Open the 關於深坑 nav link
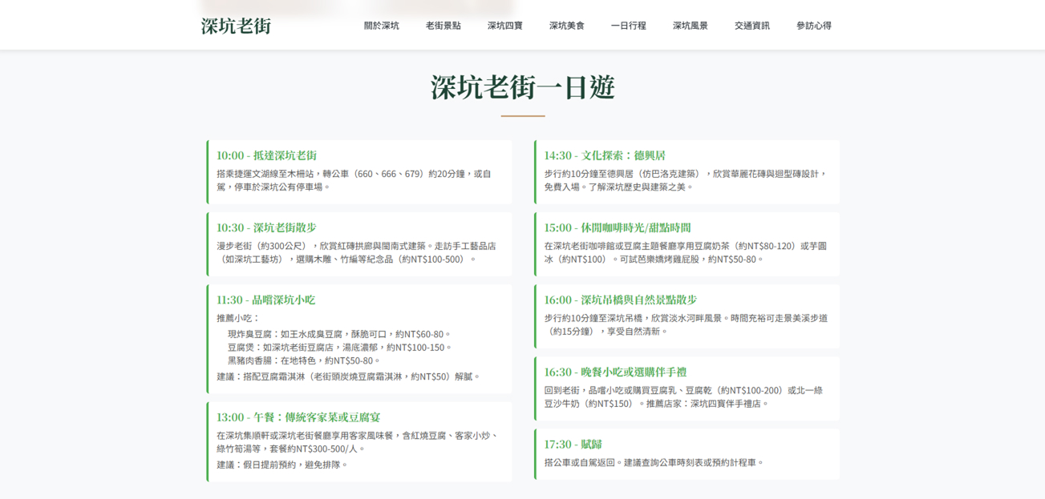Viewport: 1045px width, 499px height. pyautogui.click(x=381, y=26)
